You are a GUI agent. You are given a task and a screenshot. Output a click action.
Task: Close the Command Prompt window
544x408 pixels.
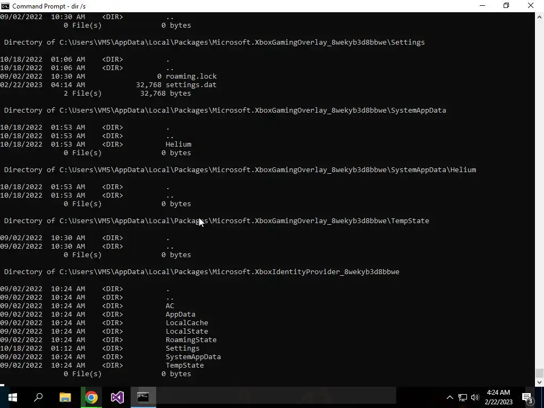pyautogui.click(x=531, y=6)
